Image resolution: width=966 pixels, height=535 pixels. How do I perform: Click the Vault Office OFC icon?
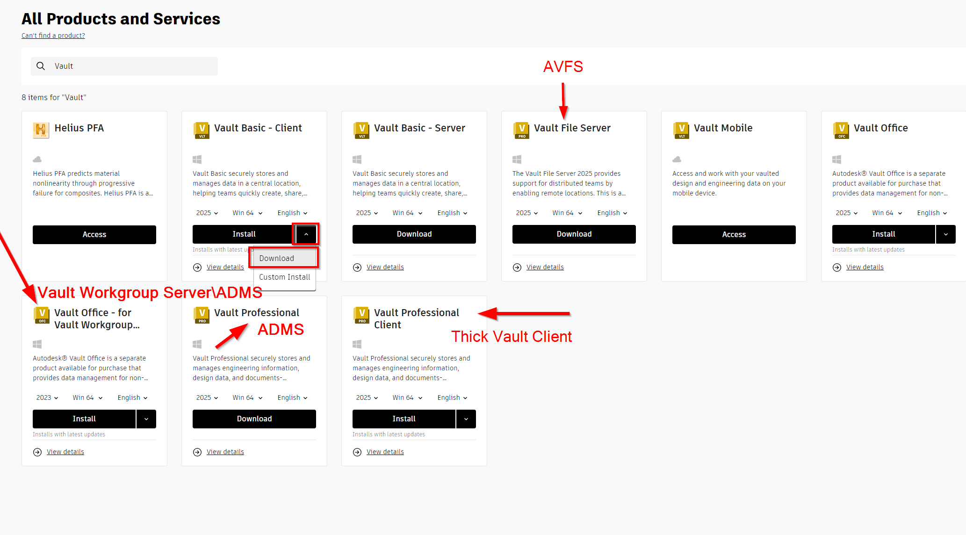click(x=841, y=130)
